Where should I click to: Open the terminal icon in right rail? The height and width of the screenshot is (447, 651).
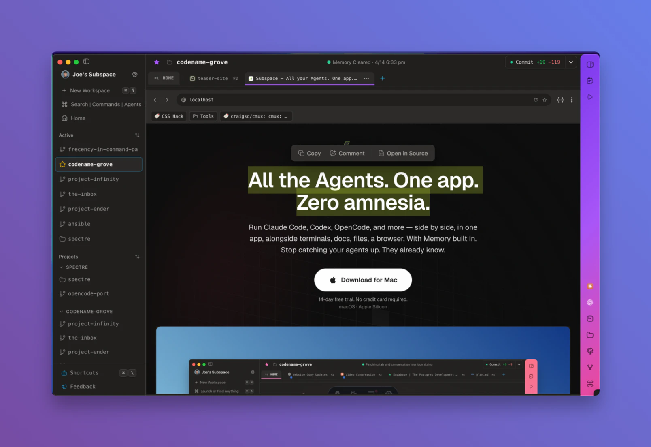590,319
